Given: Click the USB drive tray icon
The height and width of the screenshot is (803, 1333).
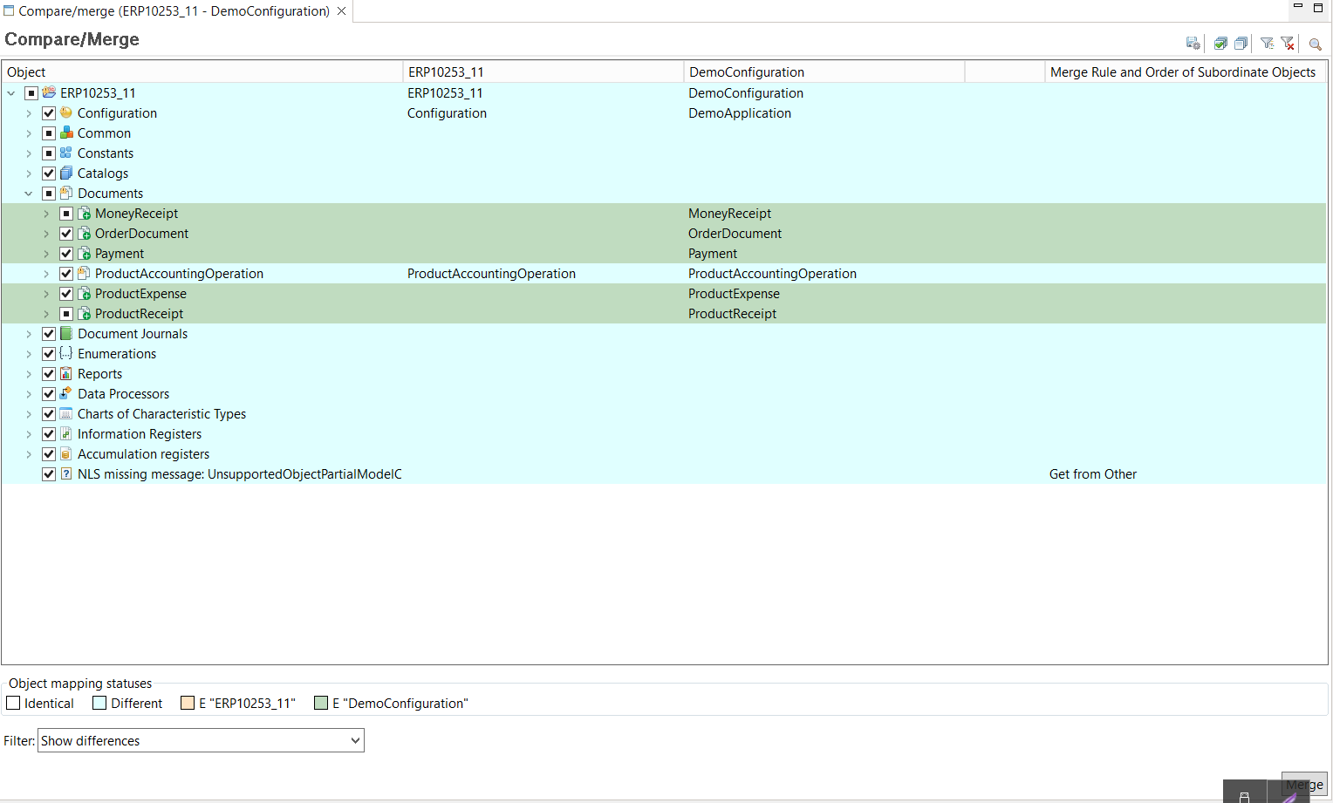Looking at the screenshot, I should (1244, 795).
